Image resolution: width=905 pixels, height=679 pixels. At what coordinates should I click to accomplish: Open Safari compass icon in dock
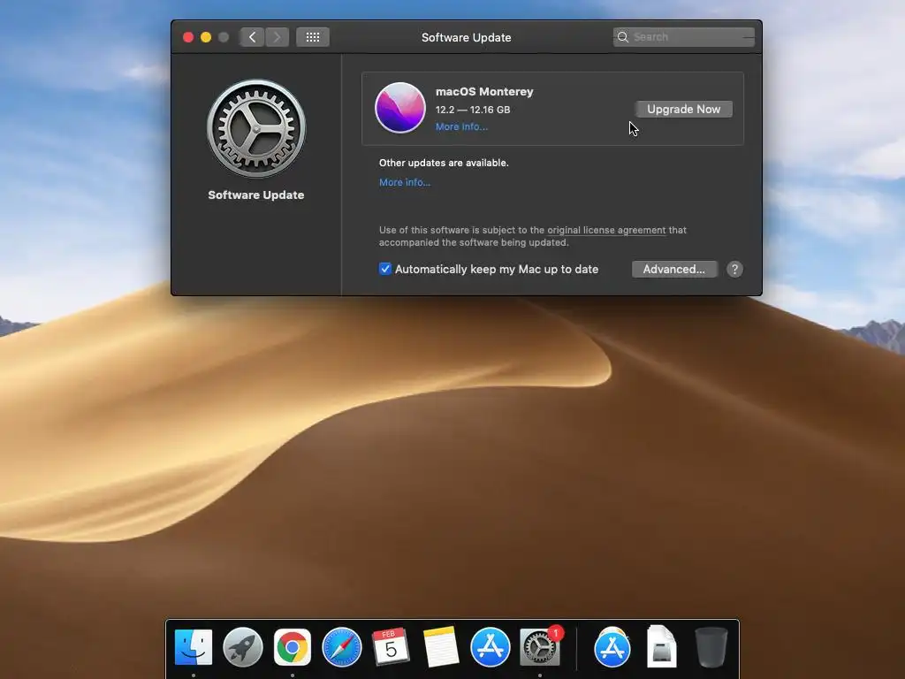click(x=342, y=646)
